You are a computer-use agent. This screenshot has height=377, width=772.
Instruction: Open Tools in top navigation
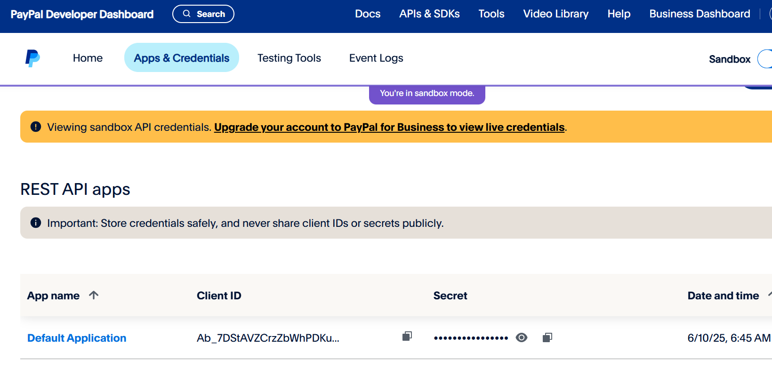point(491,14)
